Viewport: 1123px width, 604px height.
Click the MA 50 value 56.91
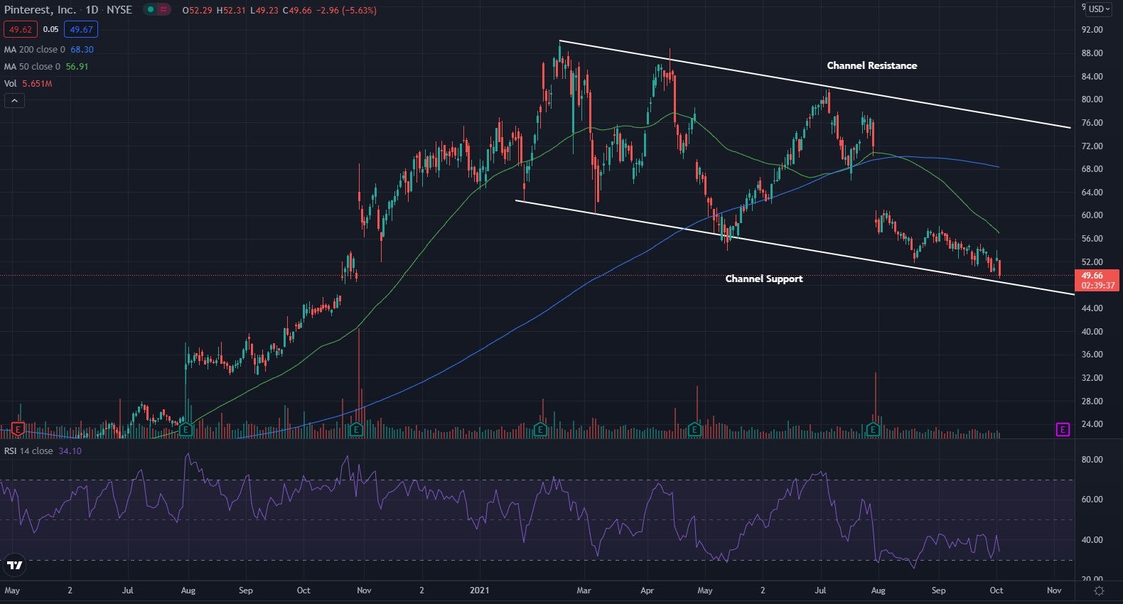77,66
